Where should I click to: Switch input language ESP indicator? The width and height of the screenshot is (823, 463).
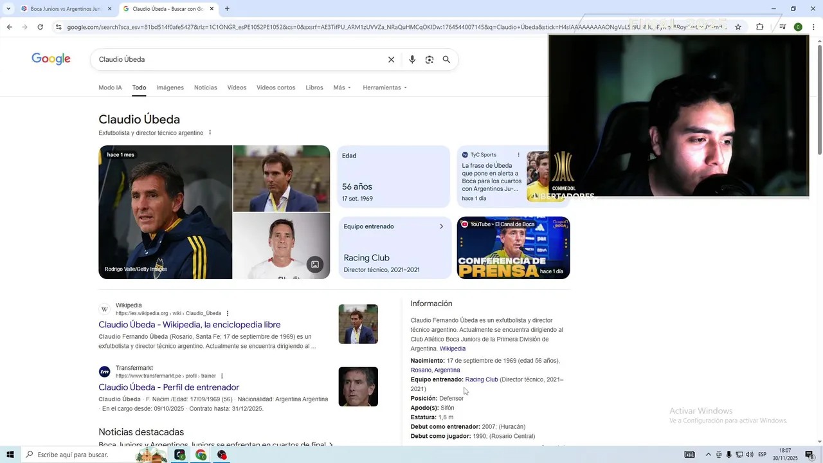coord(763,455)
